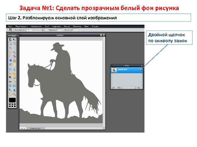
Task: Select the Lasso tool
Action: [x=14, y=44]
